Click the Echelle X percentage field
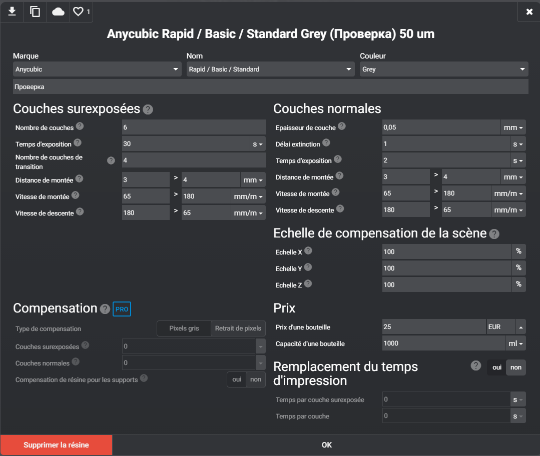Image resolution: width=540 pixels, height=456 pixels. [x=447, y=251]
